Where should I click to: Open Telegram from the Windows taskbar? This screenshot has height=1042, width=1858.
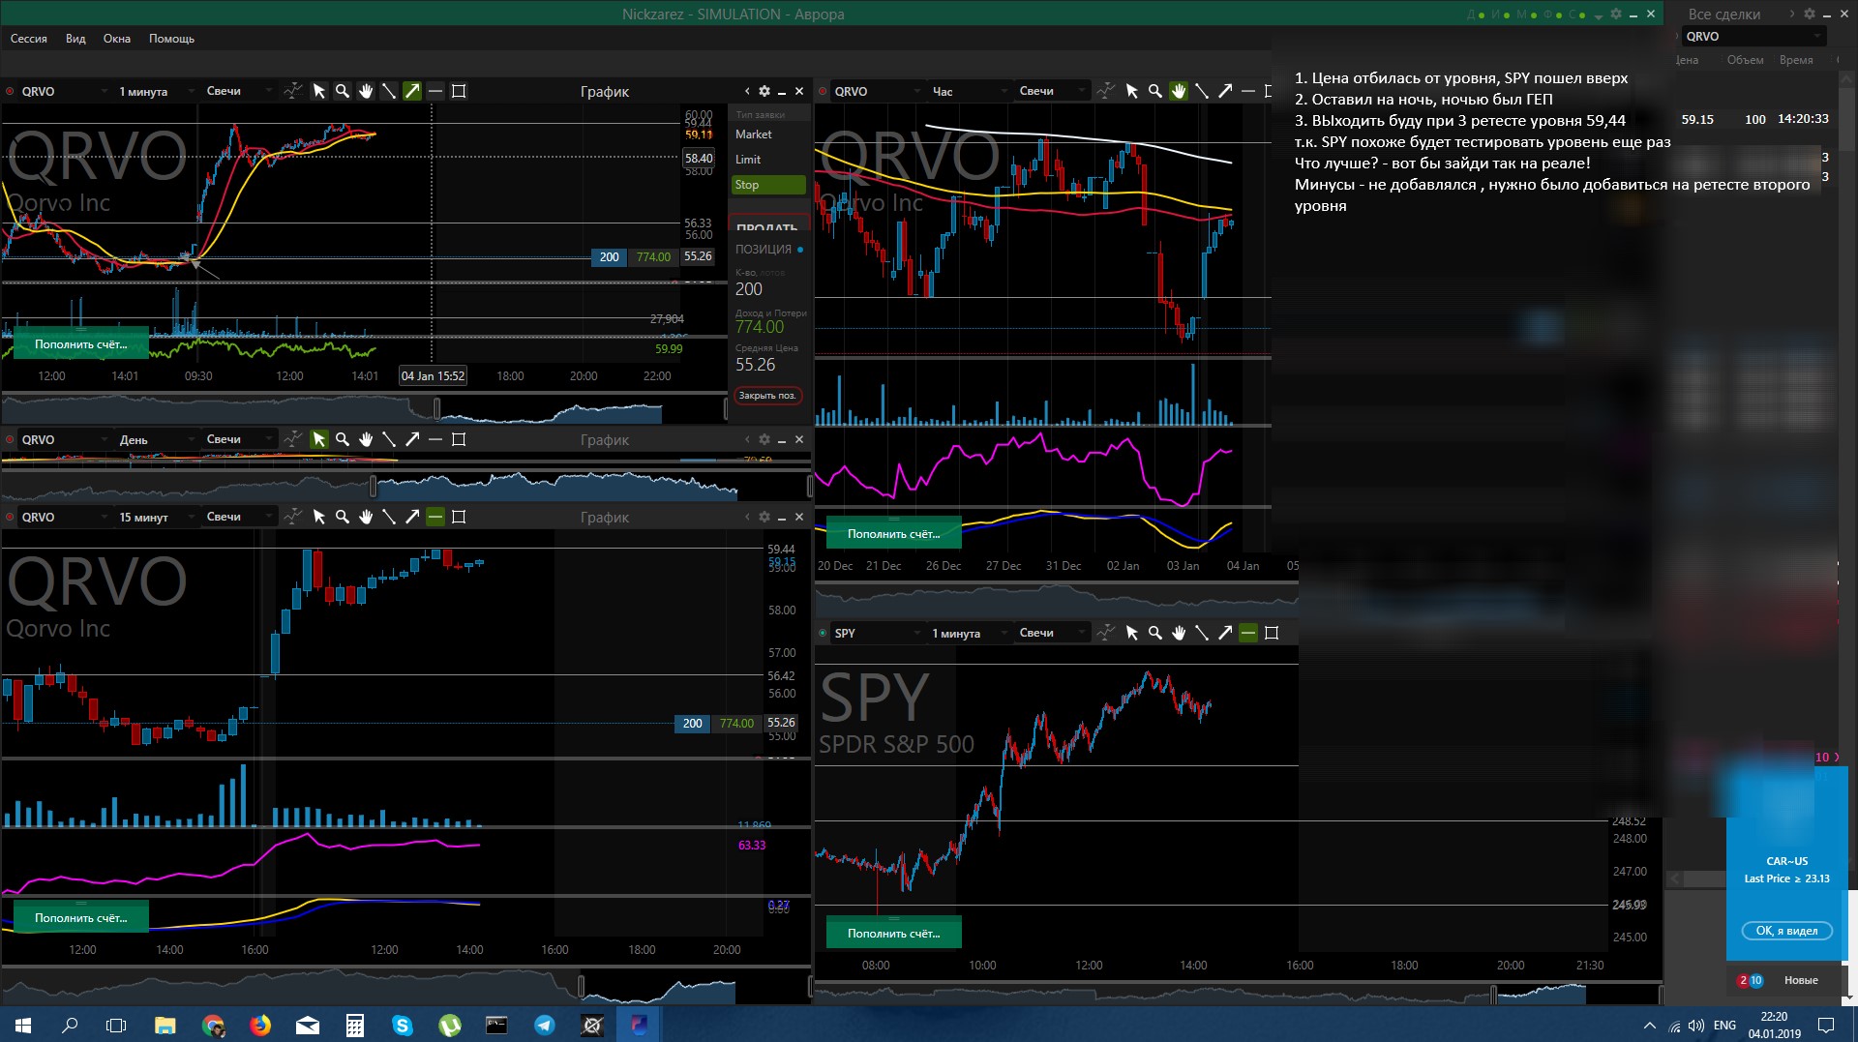coord(545,1025)
